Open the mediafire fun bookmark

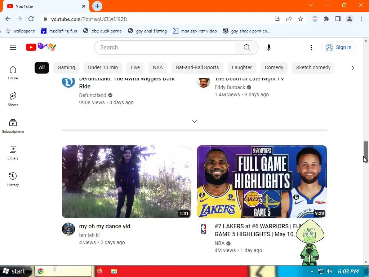click(59, 31)
